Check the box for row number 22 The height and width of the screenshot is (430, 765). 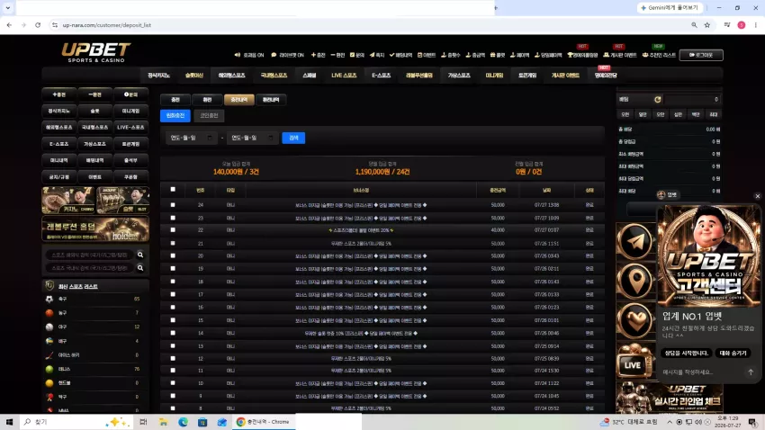tap(173, 230)
